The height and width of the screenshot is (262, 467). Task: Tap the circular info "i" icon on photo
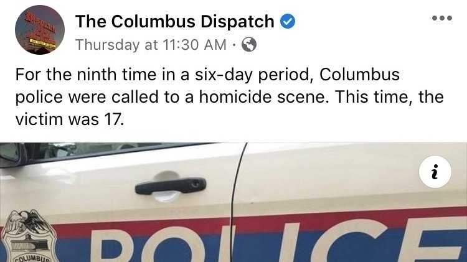(x=435, y=172)
